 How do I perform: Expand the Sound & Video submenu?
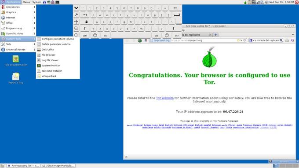[x=18, y=33]
